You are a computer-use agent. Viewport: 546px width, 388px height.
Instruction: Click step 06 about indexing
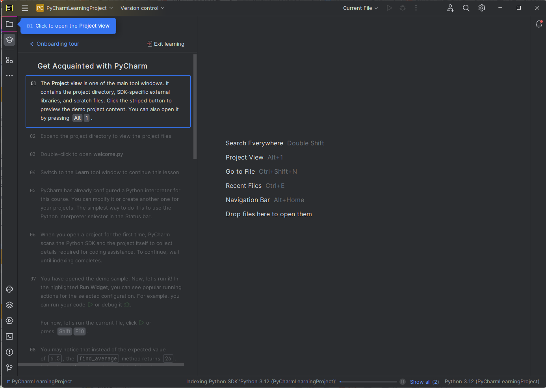coord(110,248)
